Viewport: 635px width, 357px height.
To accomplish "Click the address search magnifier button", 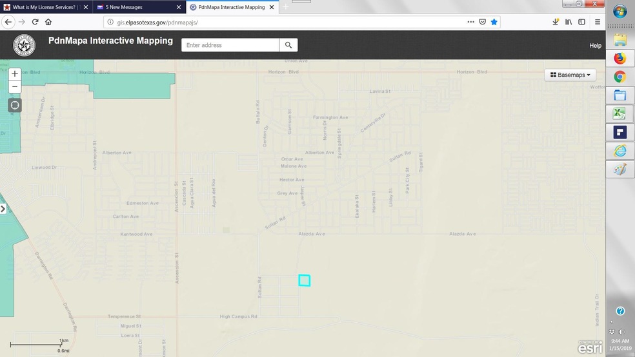I will 288,45.
